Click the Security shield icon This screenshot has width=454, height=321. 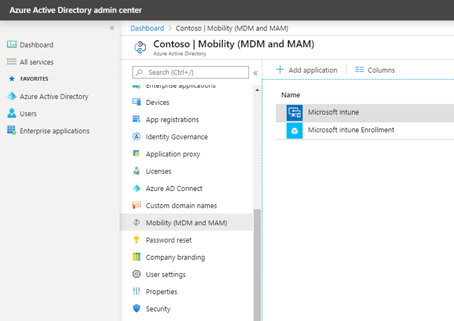pos(136,308)
